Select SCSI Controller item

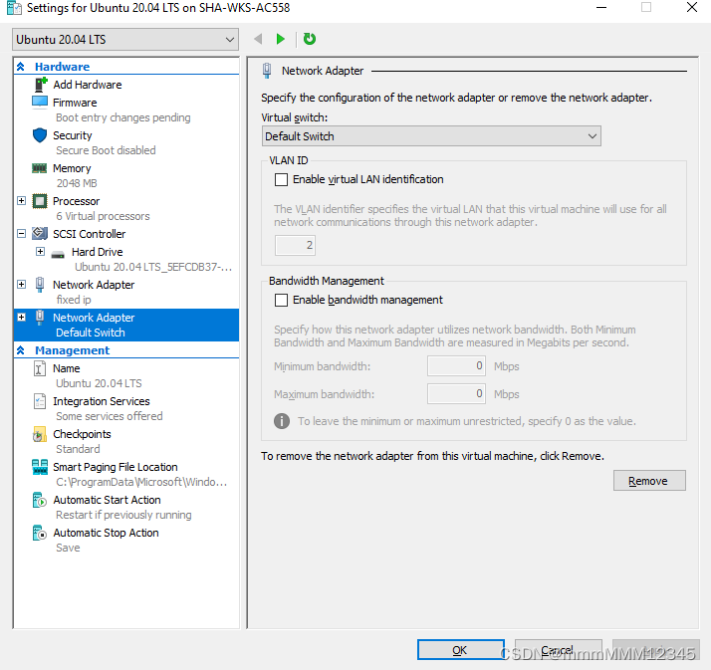click(x=89, y=234)
